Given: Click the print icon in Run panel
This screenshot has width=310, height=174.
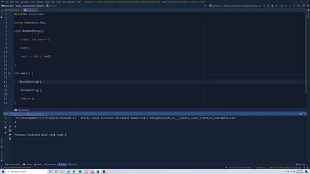Looking at the screenshot, I should pyautogui.click(x=10, y=134).
